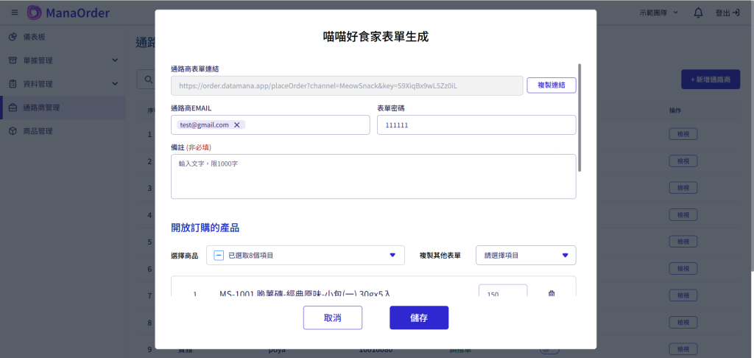This screenshot has width=754, height=358.
Task: Click the ManaOrder logo icon
Action: pyautogui.click(x=35, y=13)
